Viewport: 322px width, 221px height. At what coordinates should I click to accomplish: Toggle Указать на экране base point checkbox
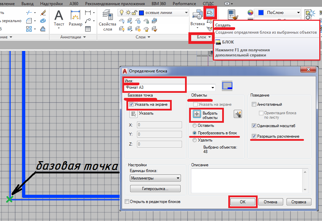coord(132,105)
